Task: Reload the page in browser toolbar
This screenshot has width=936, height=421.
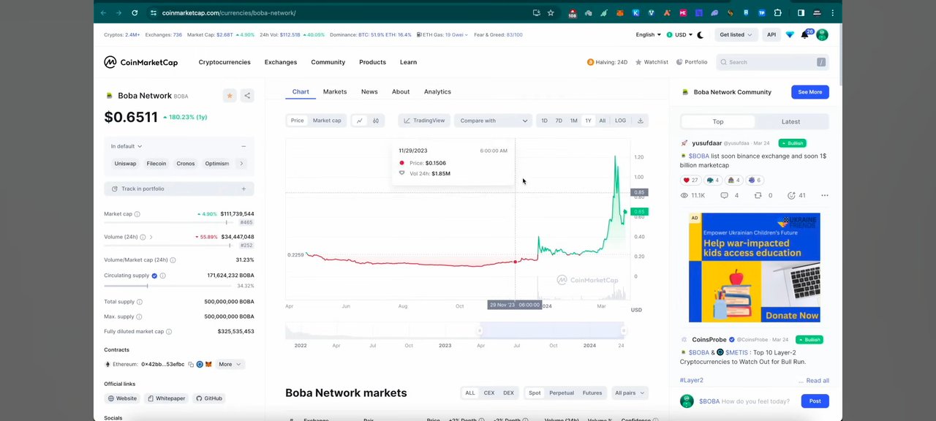Action: 135,12
